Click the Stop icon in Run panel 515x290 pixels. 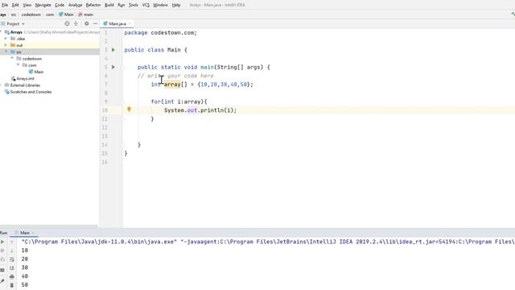[x=2, y=251]
